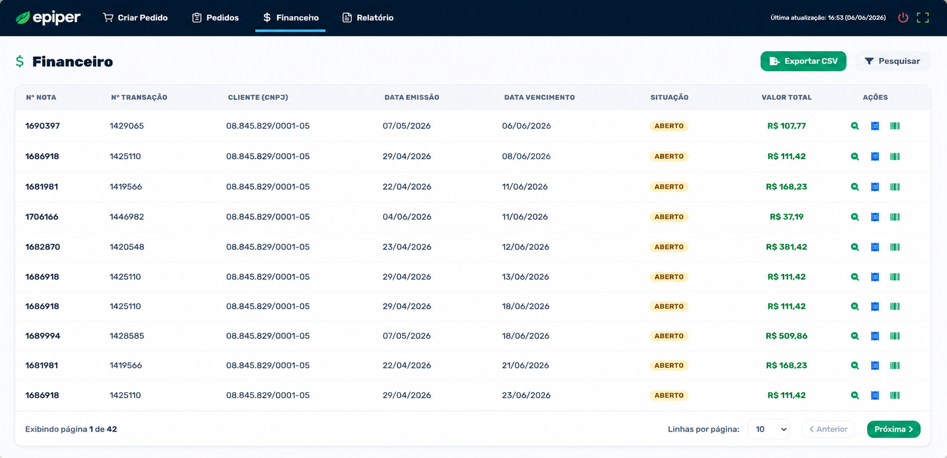
Task: Click the Data Vencimento column header
Action: coord(539,97)
